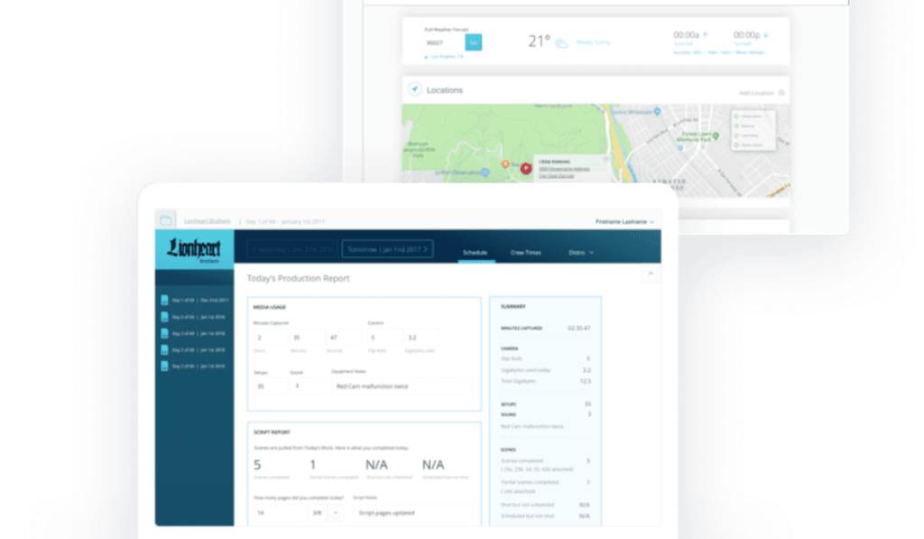Click the Forest Lawn Memorial Park marker

click(x=716, y=135)
